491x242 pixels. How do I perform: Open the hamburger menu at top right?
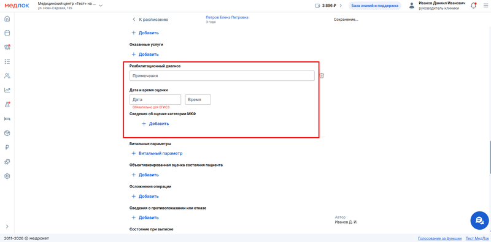[485, 6]
